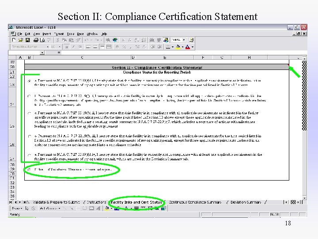This screenshot has height=239, width=318.
Task: Click the Format Painter brush icon
Action: coord(78,40)
